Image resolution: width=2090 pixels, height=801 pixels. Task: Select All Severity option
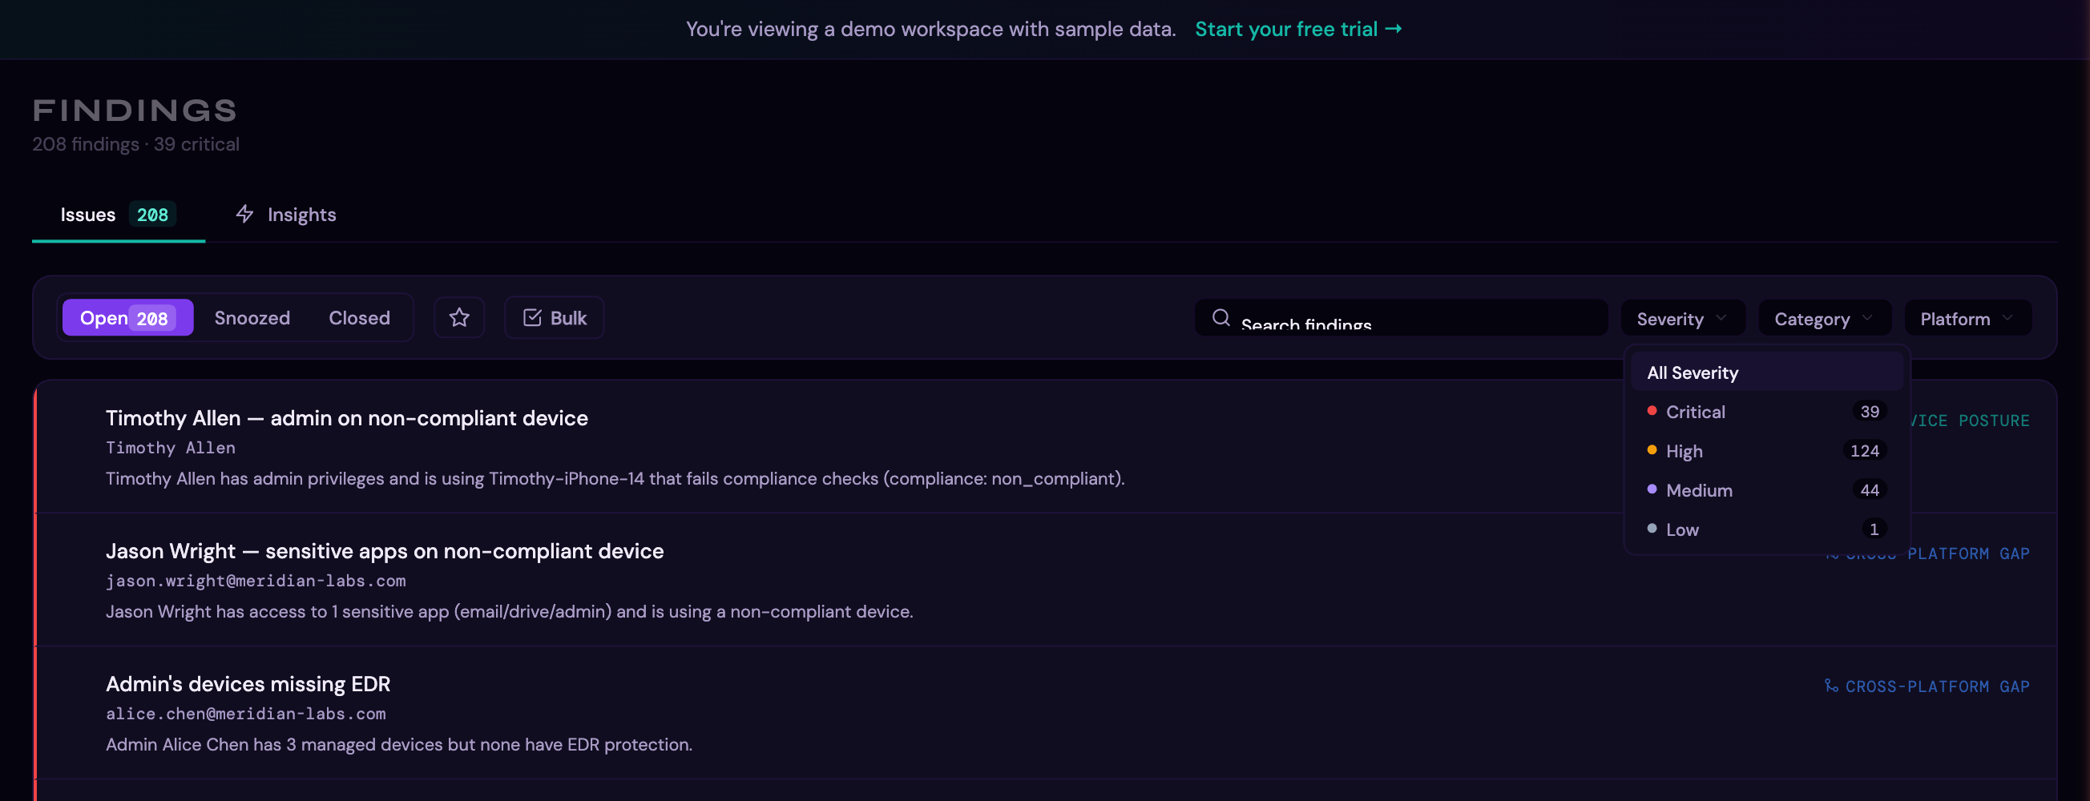(x=1766, y=373)
